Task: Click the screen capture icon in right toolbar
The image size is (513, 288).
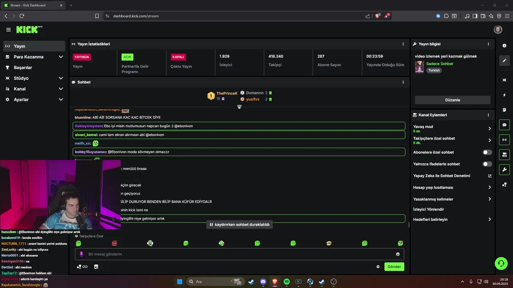Action: pyautogui.click(x=504, y=80)
